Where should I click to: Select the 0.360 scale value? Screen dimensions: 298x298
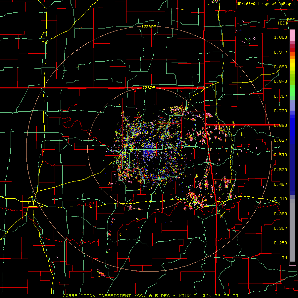(280, 214)
